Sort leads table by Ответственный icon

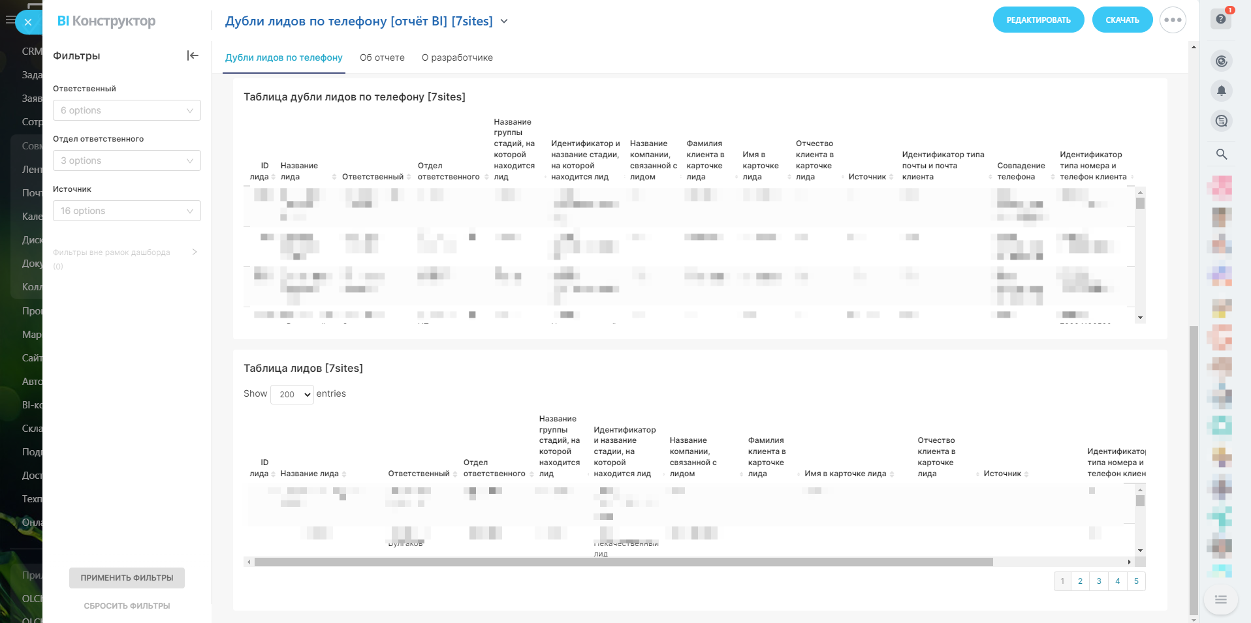[x=455, y=474]
